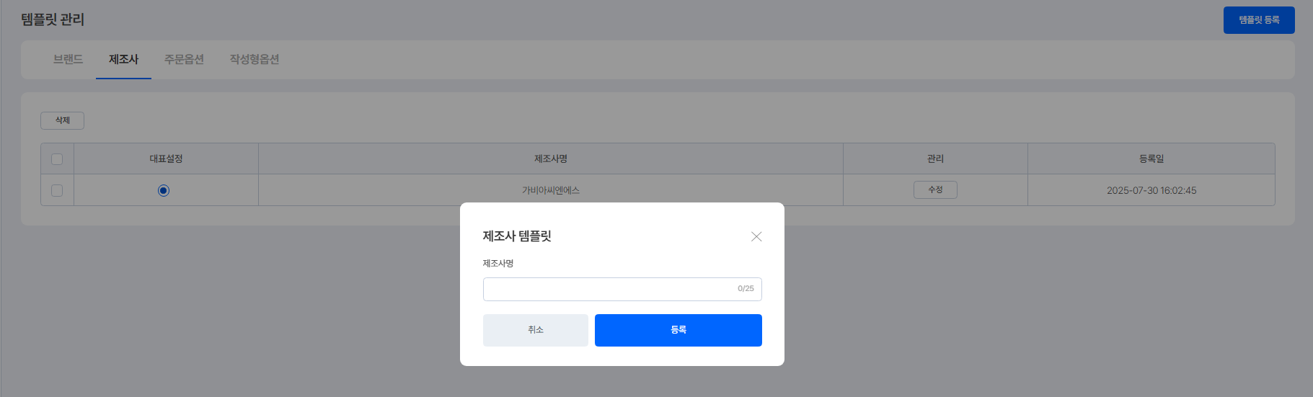Viewport: 1313px width, 397px height.
Task: Click the 대표설정 column header
Action: pyautogui.click(x=166, y=159)
